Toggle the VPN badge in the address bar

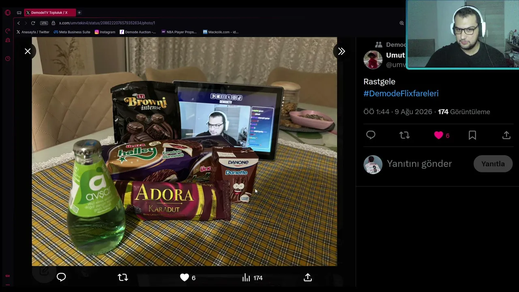[x=44, y=23]
